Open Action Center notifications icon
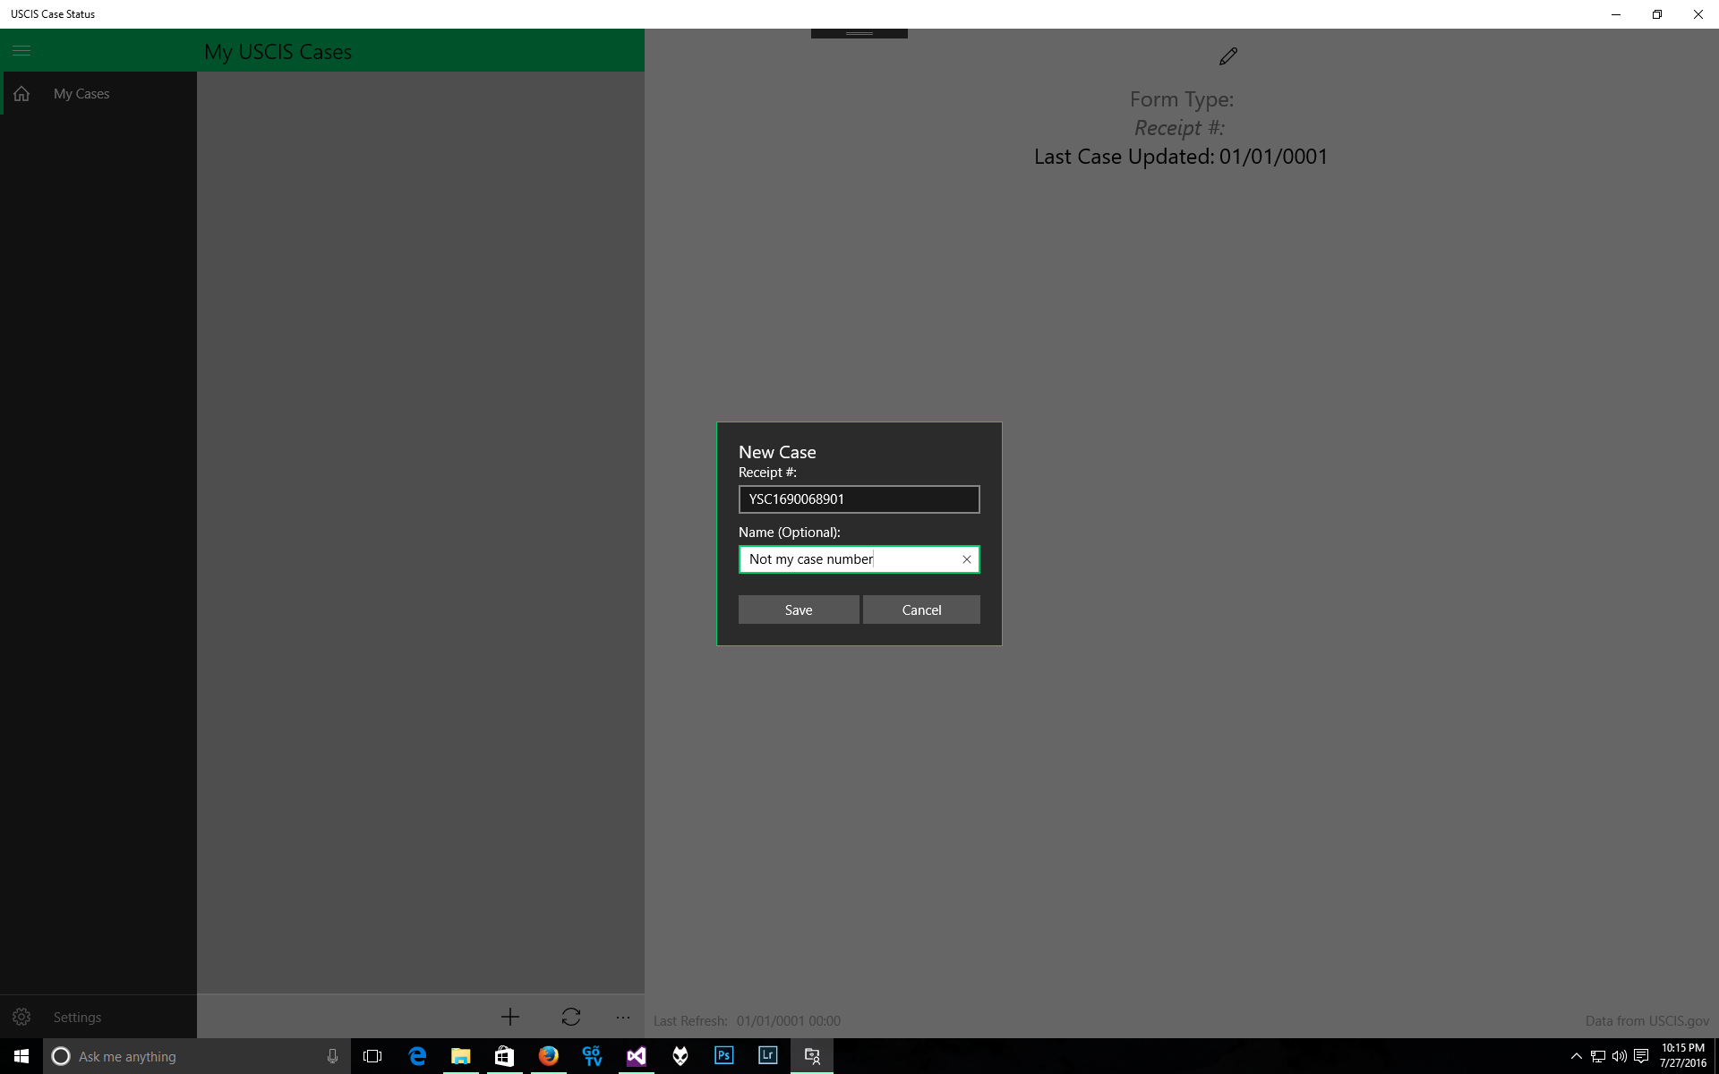 (1641, 1056)
